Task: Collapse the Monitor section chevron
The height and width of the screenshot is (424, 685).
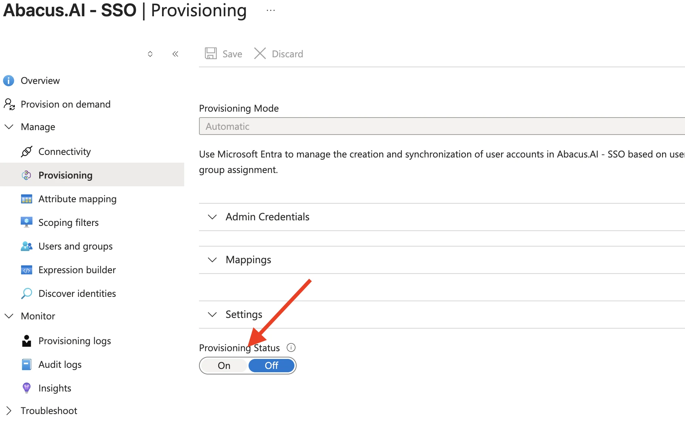Action: [9, 316]
